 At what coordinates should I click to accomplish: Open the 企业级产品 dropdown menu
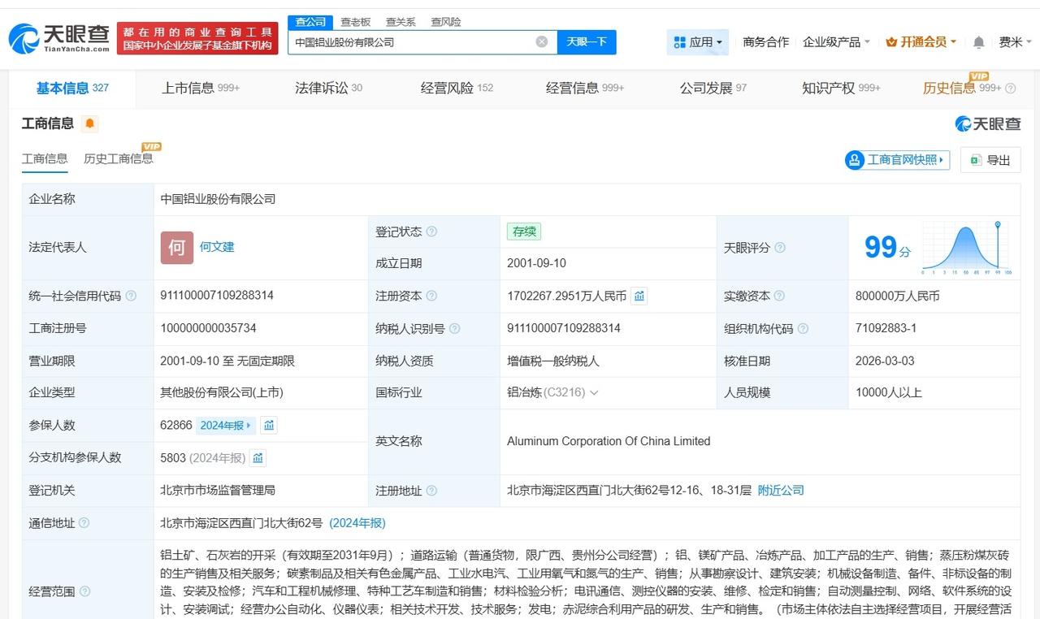point(836,42)
